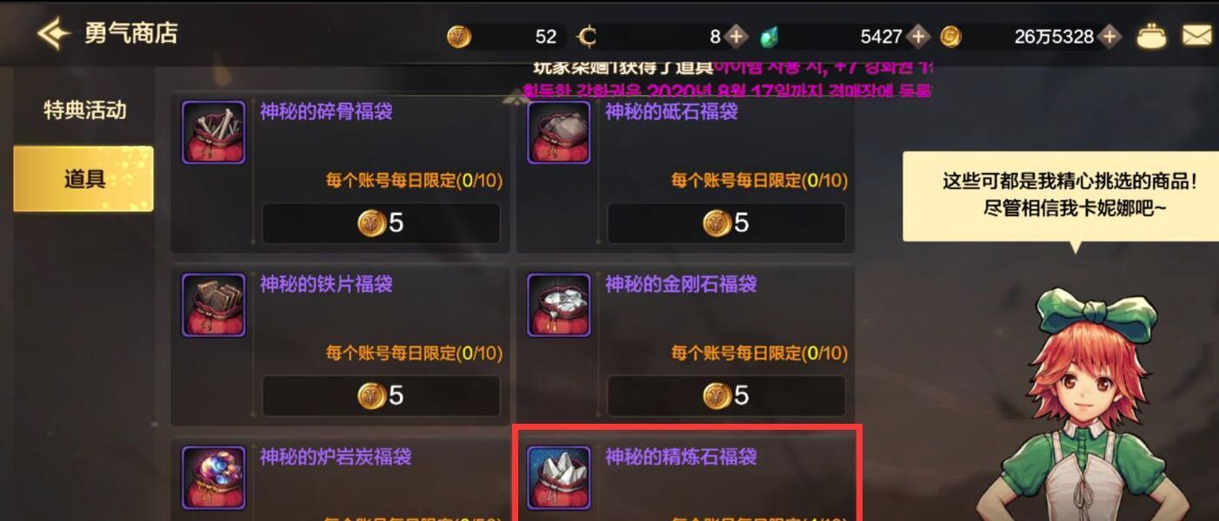Buy 神秘的碎骨福袋 for 5 coins

tap(381, 223)
